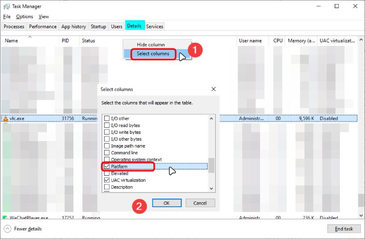
Task: Click process list scroll up arrow
Action: (x=361, y=40)
